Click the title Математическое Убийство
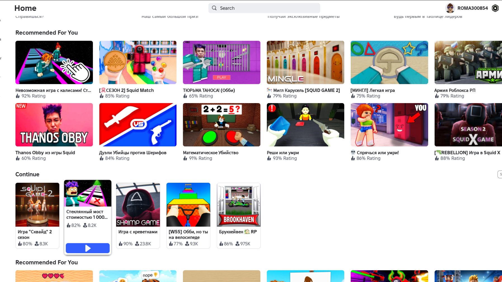Image resolution: width=502 pixels, height=282 pixels. coord(211,153)
